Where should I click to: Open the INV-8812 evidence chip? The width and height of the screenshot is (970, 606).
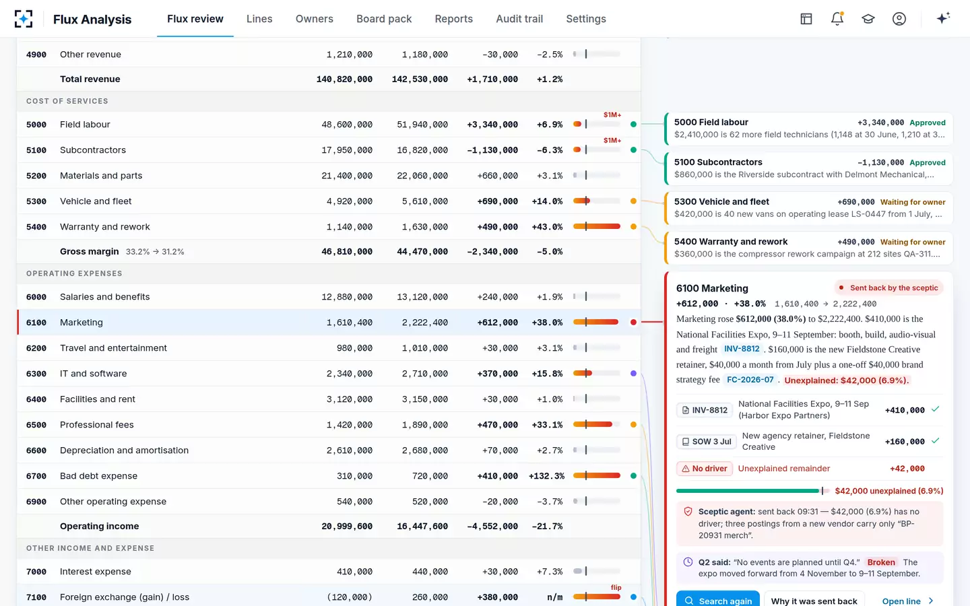click(x=705, y=410)
